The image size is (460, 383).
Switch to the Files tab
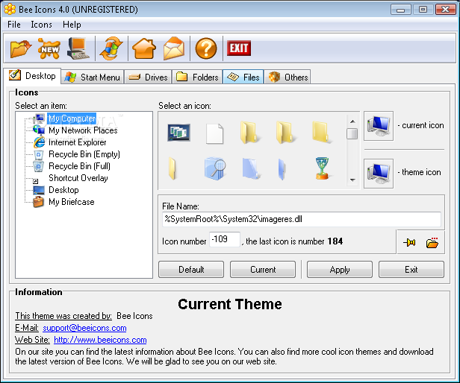coord(243,77)
